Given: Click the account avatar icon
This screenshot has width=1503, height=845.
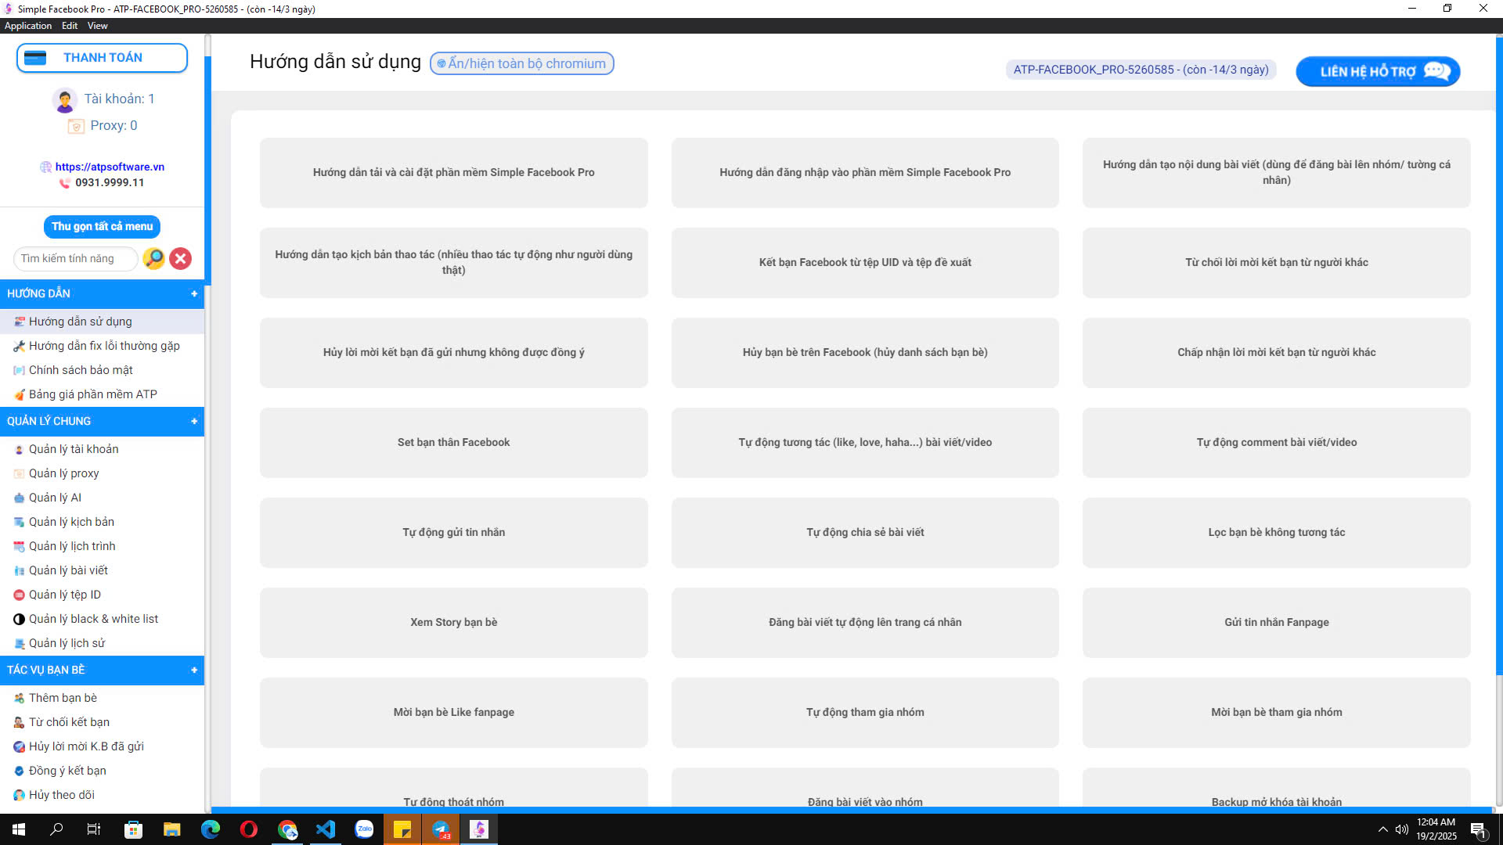Looking at the screenshot, I should pos(64,100).
